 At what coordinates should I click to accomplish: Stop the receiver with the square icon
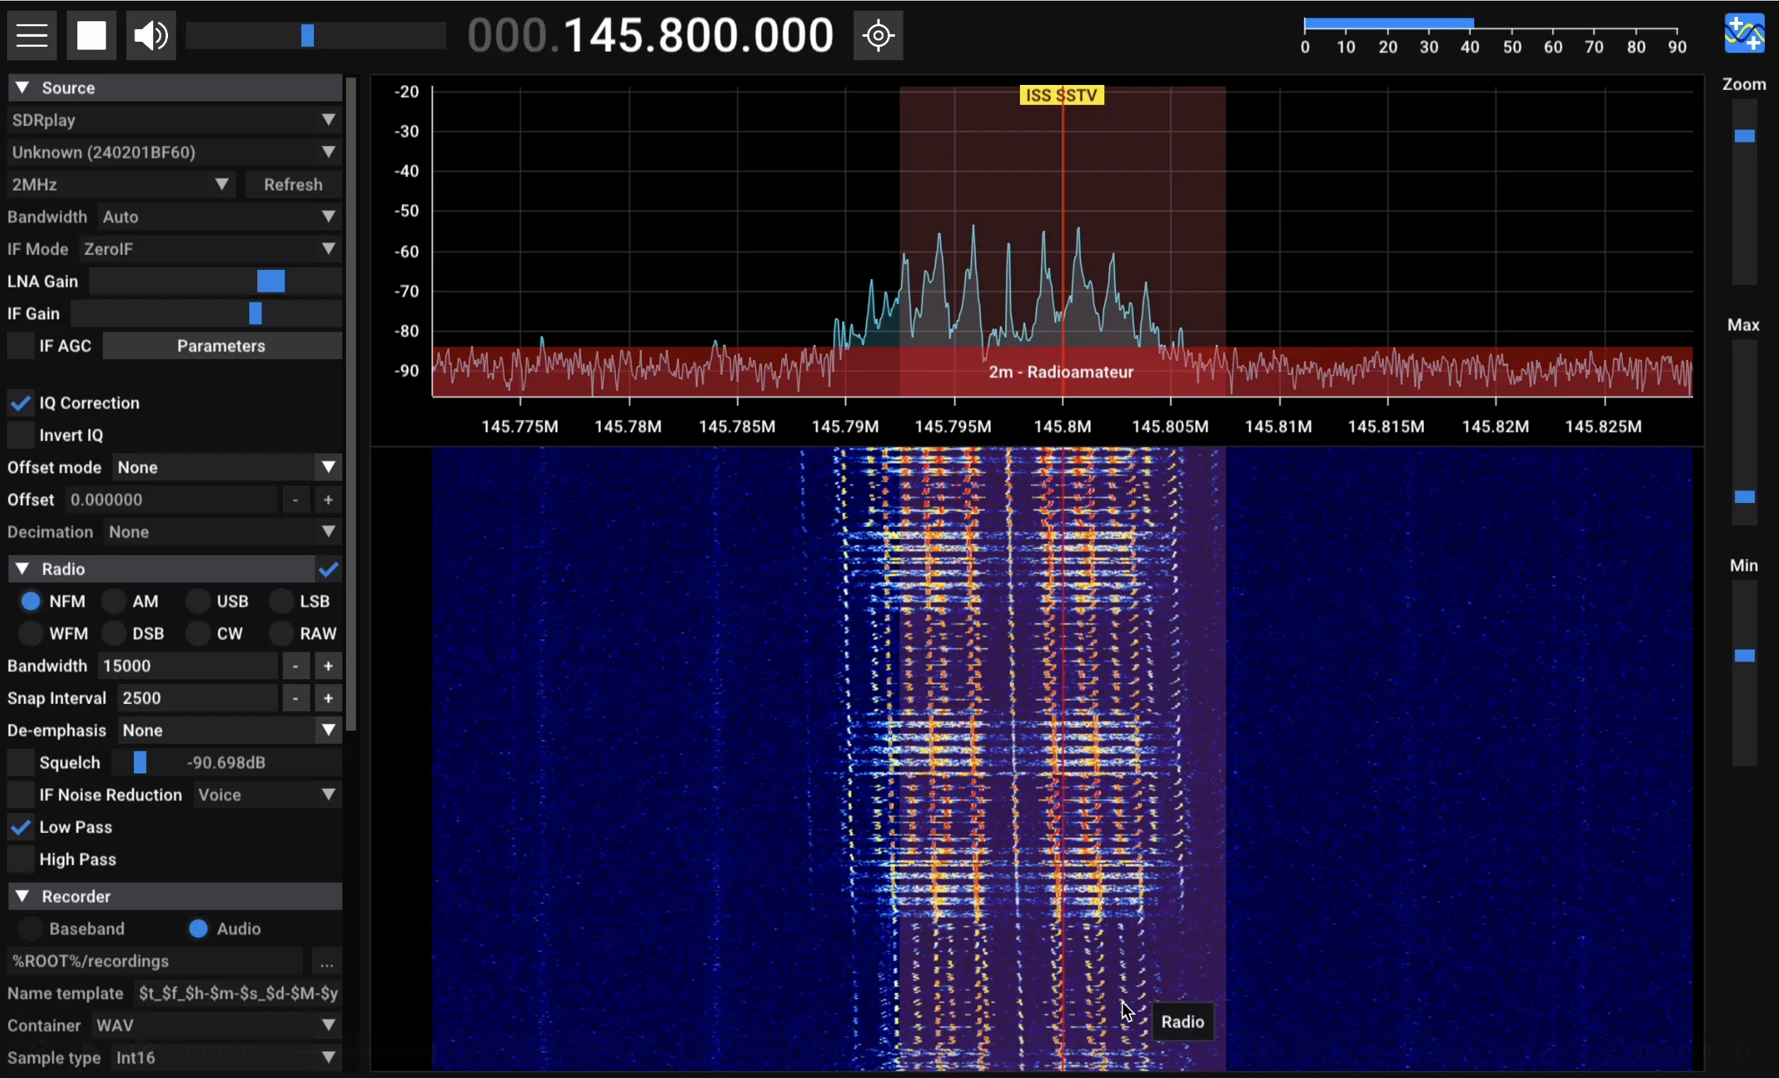[x=91, y=35]
